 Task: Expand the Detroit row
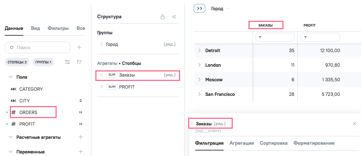199,50
